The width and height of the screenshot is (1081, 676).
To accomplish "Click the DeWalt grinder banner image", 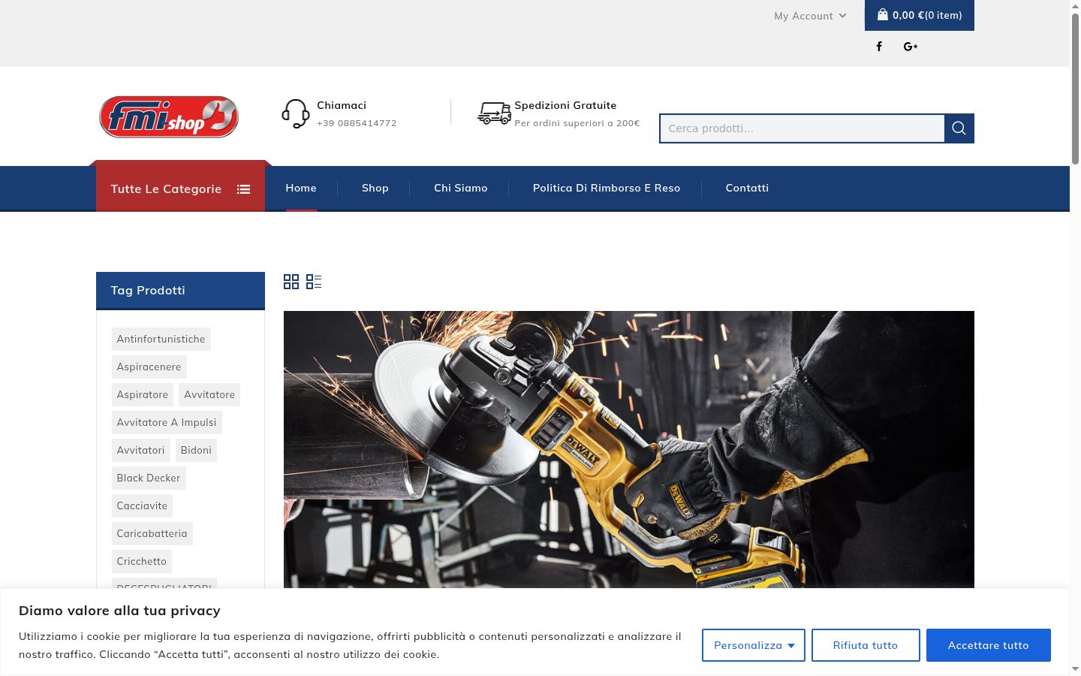I will 629,449.
